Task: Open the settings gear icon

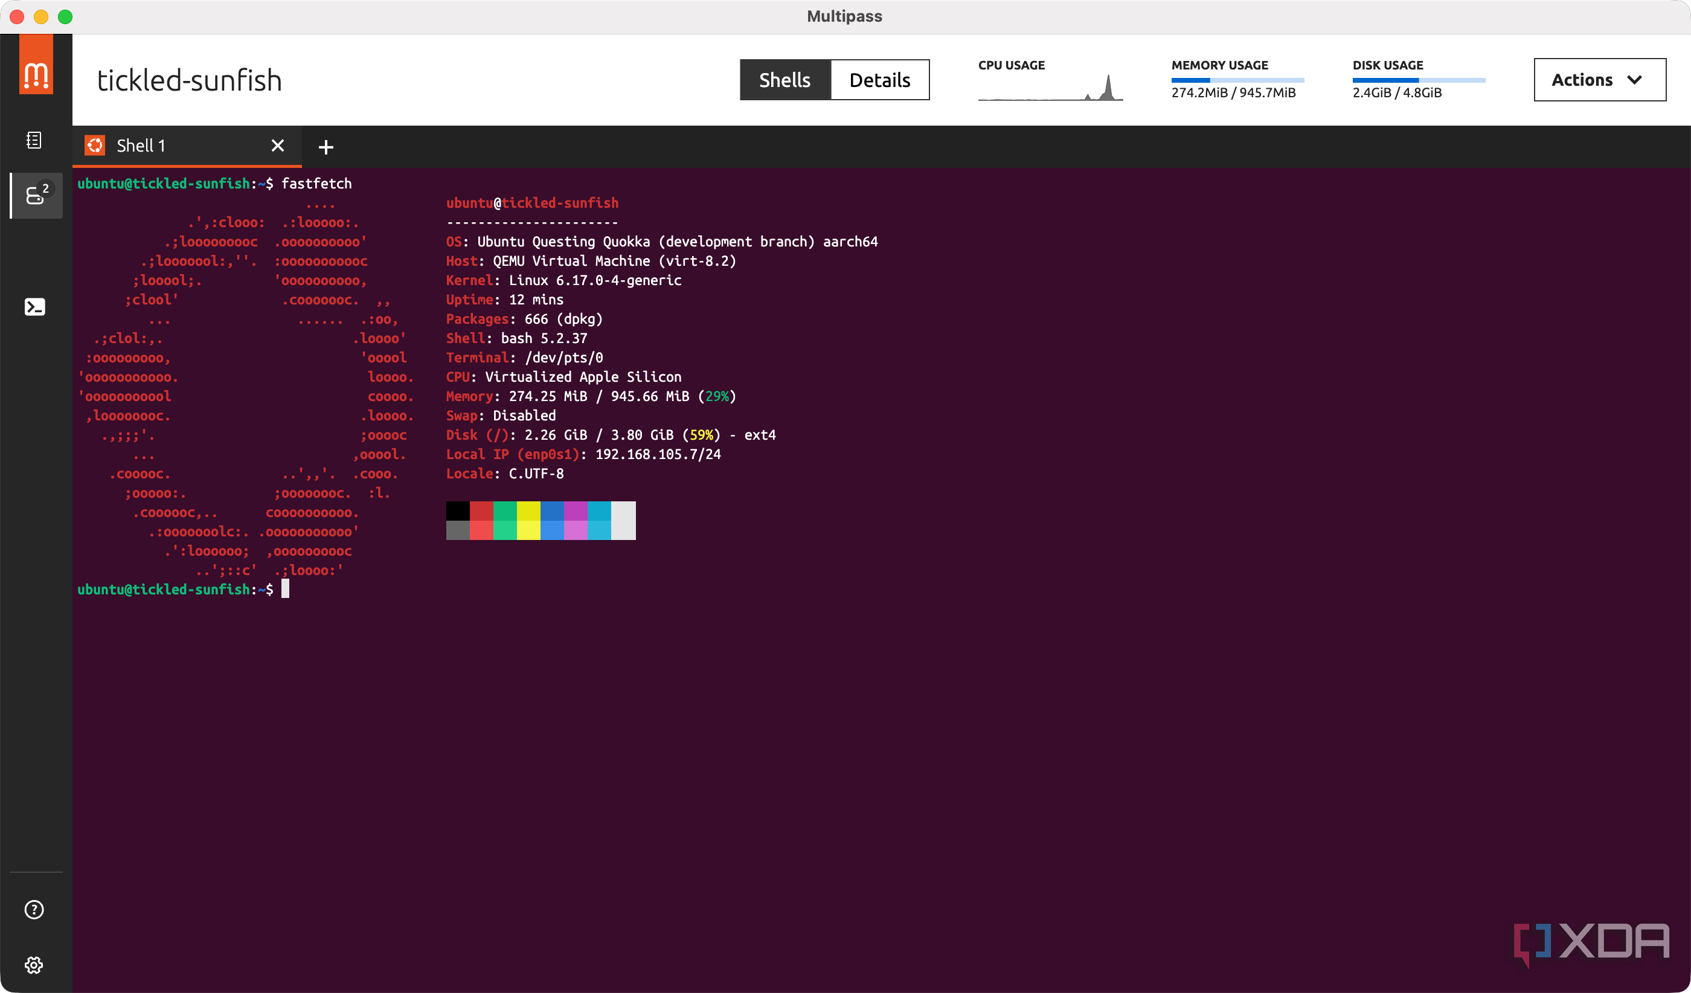Action: (x=34, y=965)
